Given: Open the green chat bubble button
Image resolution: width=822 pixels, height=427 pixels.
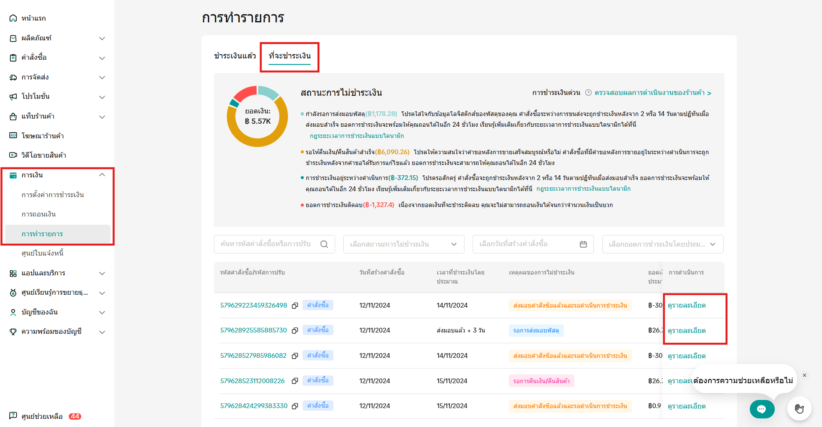Looking at the screenshot, I should coord(761,409).
